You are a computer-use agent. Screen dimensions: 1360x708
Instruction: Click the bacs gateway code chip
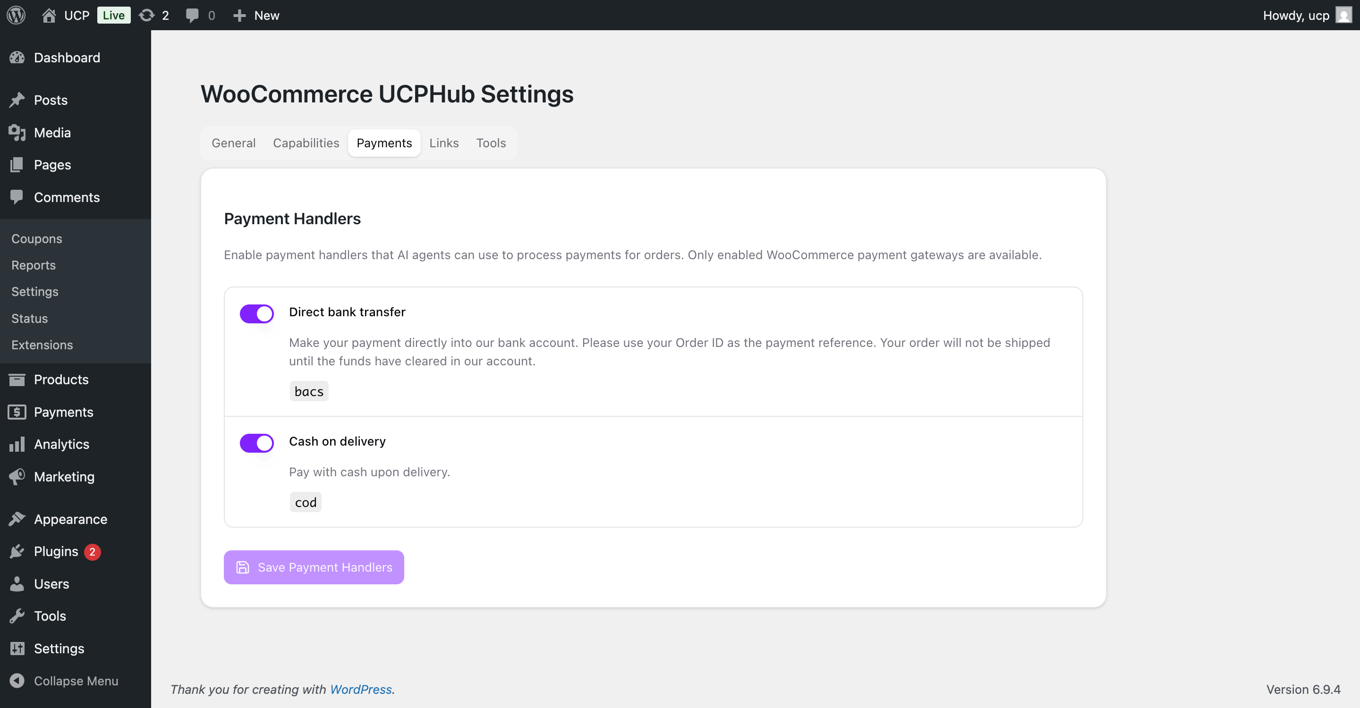coord(309,391)
